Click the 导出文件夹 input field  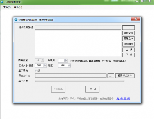point(71,75)
